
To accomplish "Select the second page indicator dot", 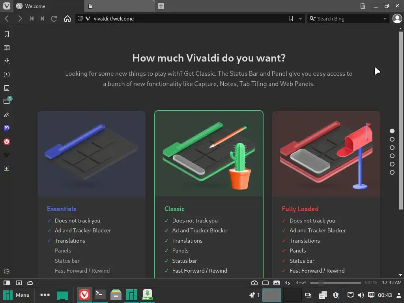I will 392,139.
